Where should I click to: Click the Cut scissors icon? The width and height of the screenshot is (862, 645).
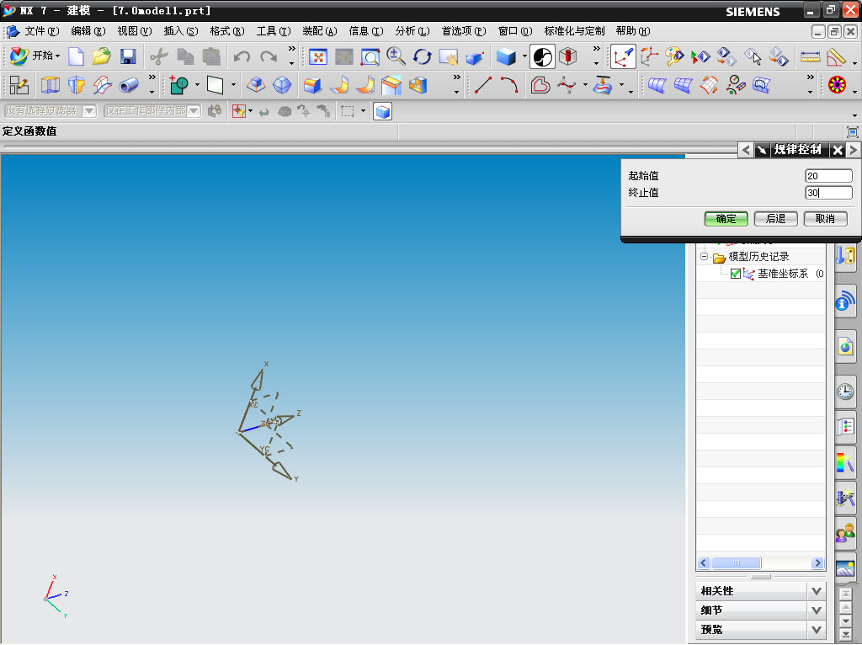tap(159, 56)
